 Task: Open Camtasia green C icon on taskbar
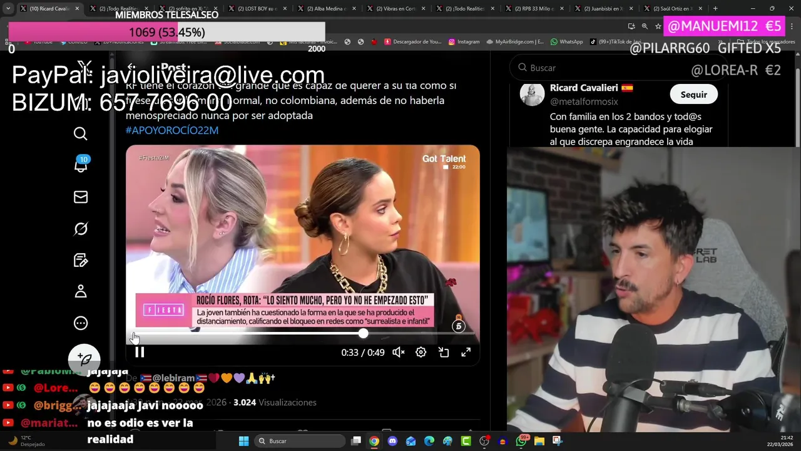click(x=466, y=441)
